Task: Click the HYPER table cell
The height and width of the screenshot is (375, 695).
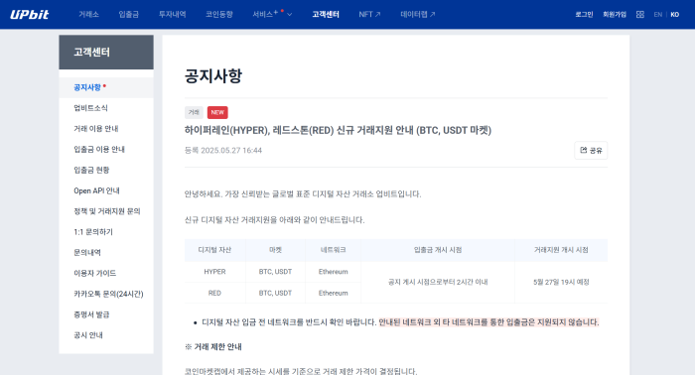Action: tap(215, 272)
